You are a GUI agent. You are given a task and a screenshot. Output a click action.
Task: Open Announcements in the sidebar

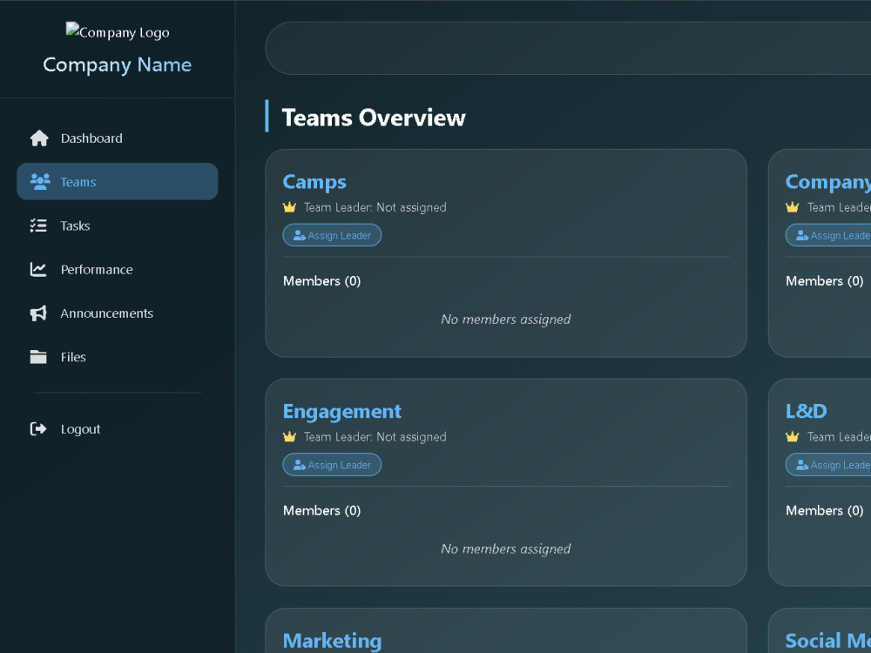pyautogui.click(x=118, y=313)
